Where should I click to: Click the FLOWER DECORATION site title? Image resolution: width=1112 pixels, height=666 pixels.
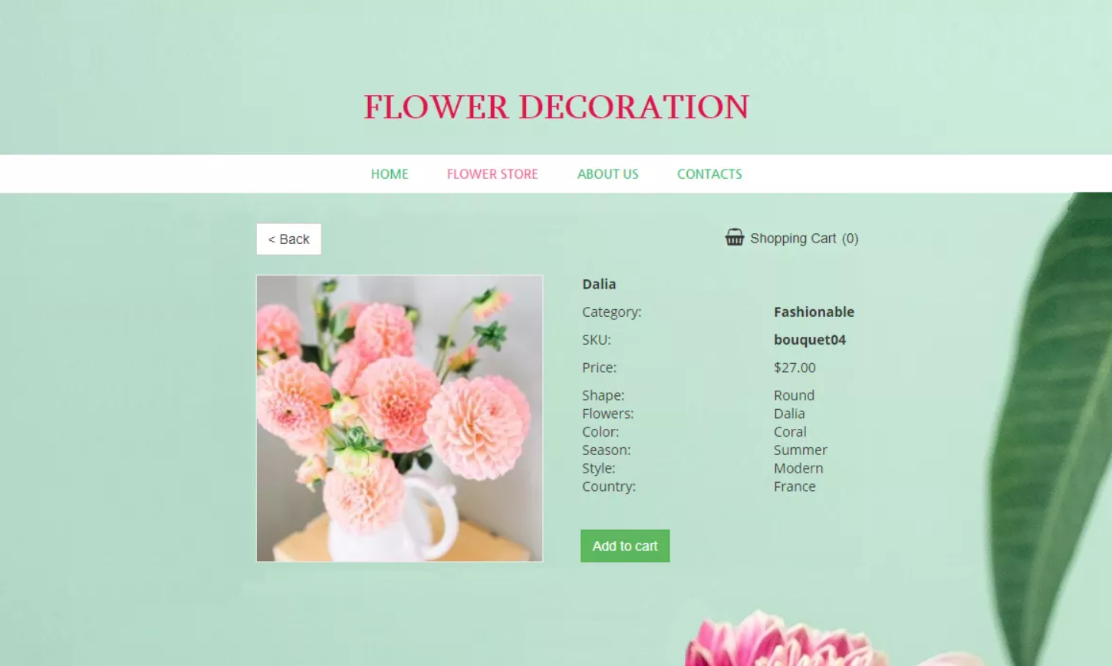tap(556, 107)
